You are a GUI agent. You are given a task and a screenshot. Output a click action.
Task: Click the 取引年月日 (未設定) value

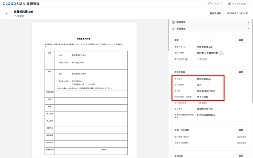[202, 59]
